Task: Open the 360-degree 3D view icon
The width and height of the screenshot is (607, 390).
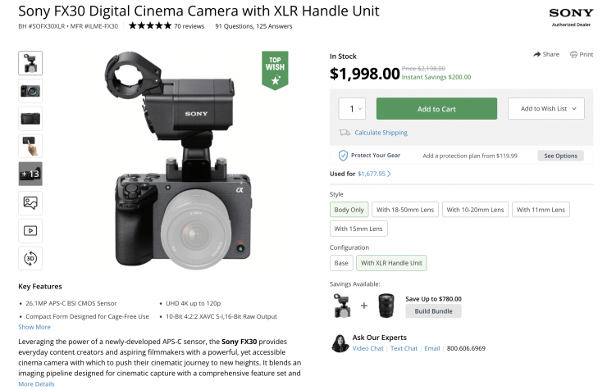Action: click(30, 258)
